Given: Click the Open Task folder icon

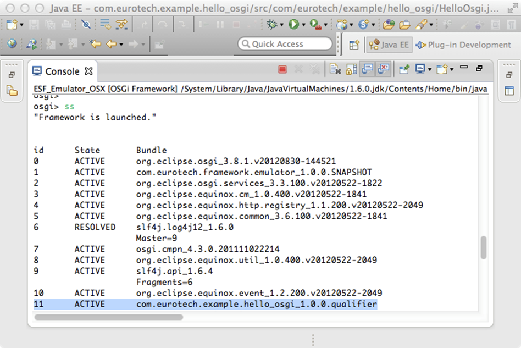Looking at the screenshot, I should (404, 24).
